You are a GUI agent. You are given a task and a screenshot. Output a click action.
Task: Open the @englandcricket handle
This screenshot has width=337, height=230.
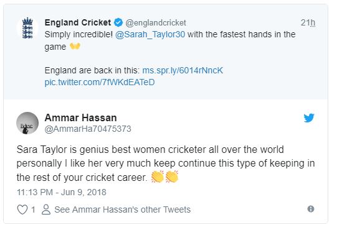[156, 23]
